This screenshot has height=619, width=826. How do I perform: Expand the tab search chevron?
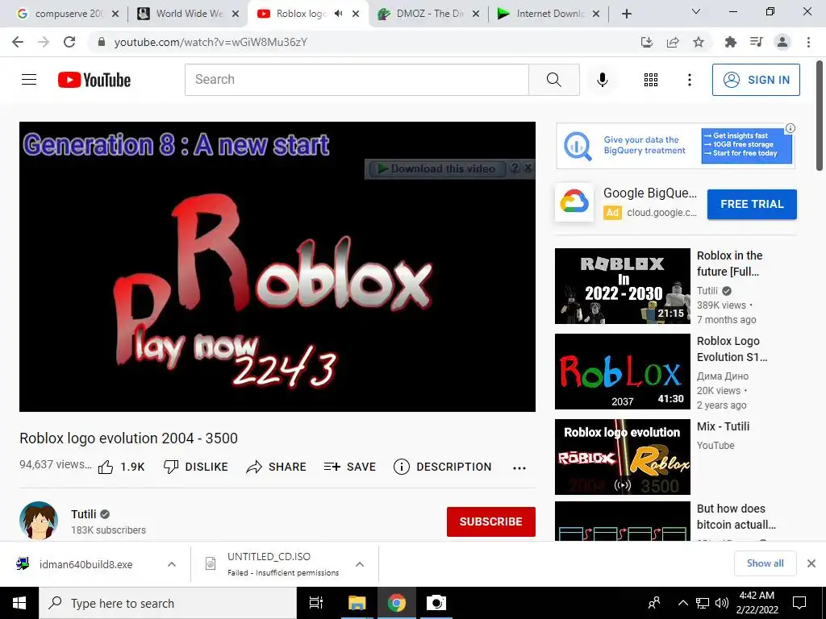[x=695, y=11]
